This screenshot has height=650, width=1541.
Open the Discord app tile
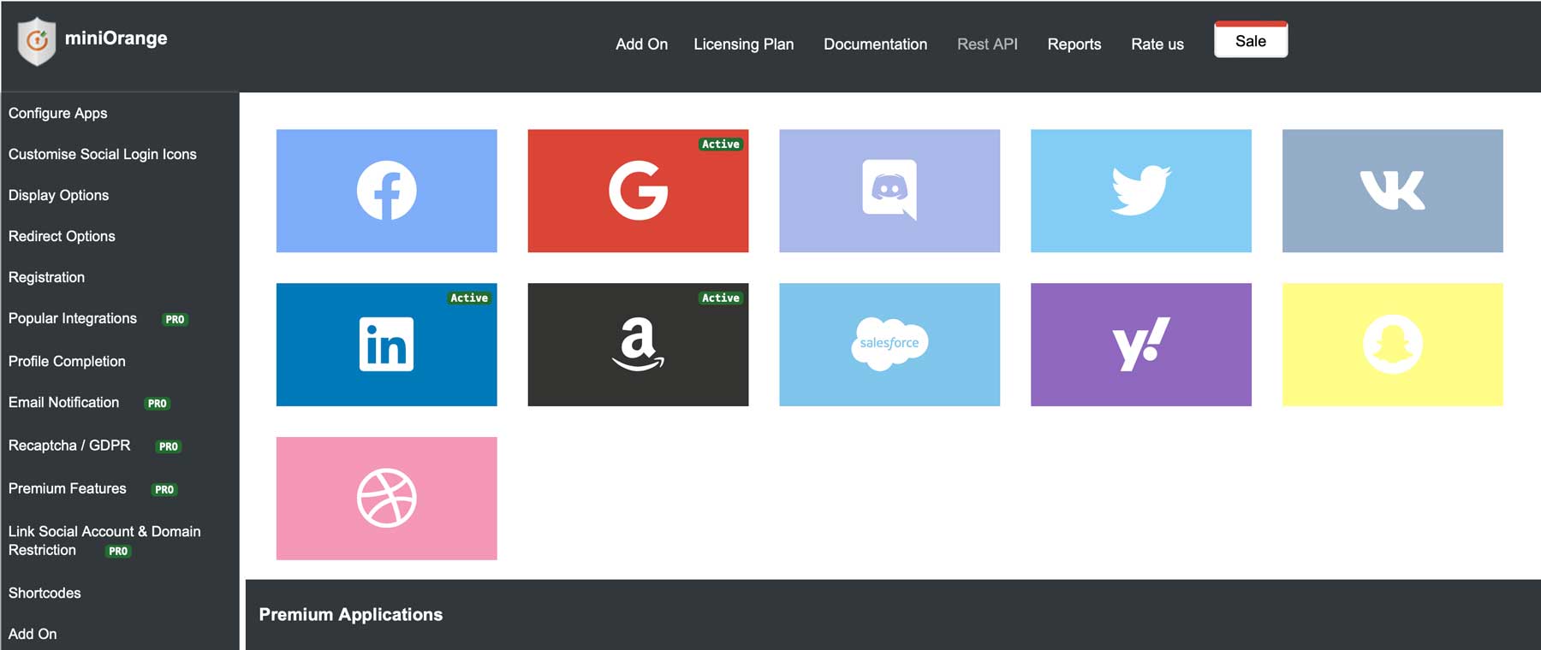tap(889, 191)
